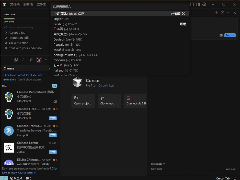
Task: Choose Deutsch (de) display language
Action: point(120,39)
